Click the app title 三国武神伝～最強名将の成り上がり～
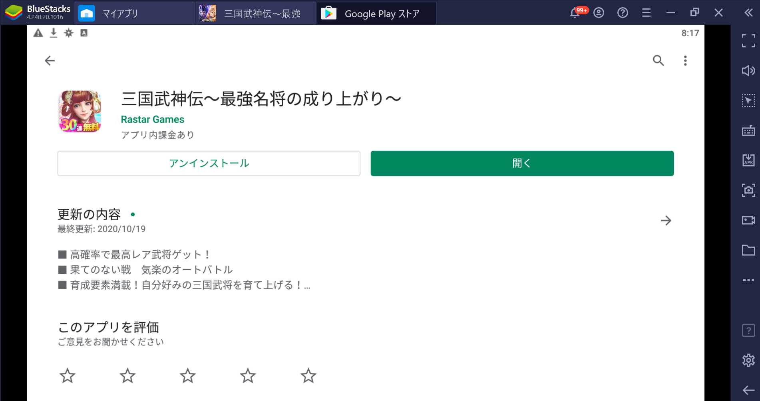This screenshot has width=760, height=401. click(x=261, y=99)
